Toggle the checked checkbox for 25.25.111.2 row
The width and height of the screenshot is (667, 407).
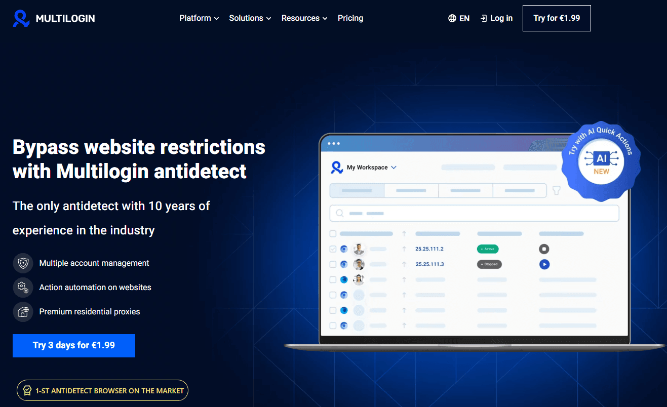333,249
